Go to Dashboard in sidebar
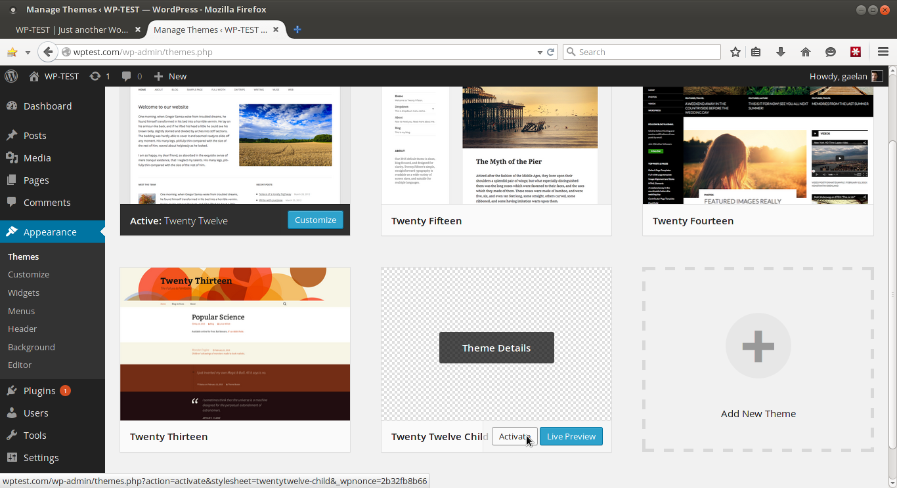Image resolution: width=897 pixels, height=488 pixels. (53, 106)
